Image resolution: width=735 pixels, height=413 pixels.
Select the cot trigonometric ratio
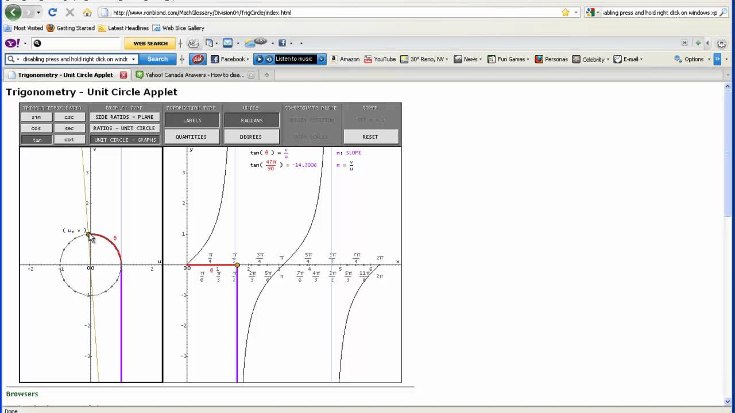[x=69, y=139]
